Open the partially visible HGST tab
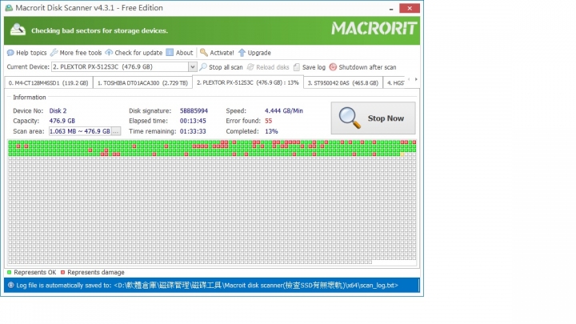The width and height of the screenshot is (576, 324). tap(395, 83)
